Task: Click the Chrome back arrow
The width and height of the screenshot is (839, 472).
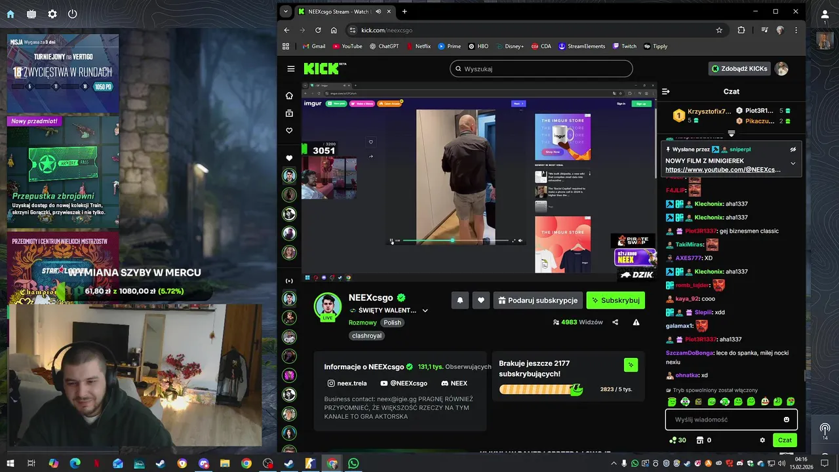Action: (x=286, y=30)
